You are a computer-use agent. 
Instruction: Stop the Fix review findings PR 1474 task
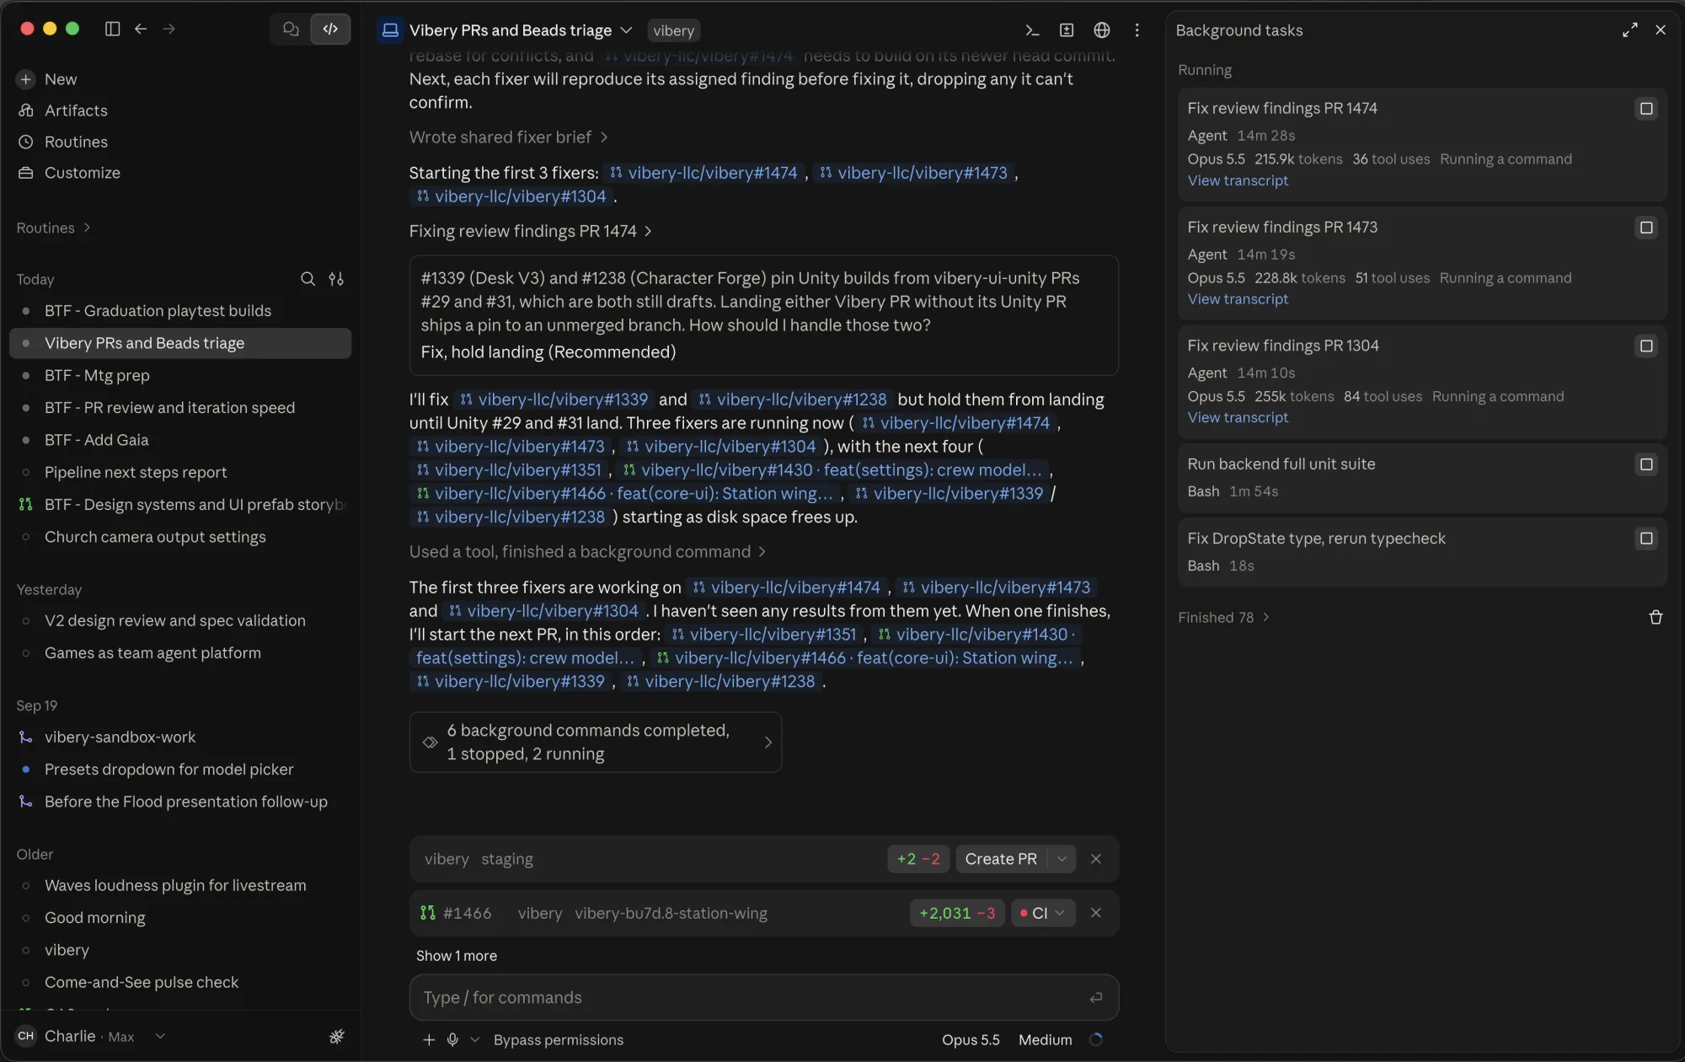[1646, 109]
